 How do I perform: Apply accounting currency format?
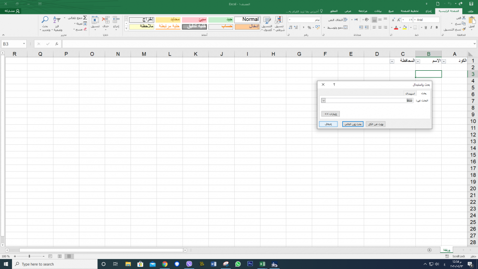318,27
